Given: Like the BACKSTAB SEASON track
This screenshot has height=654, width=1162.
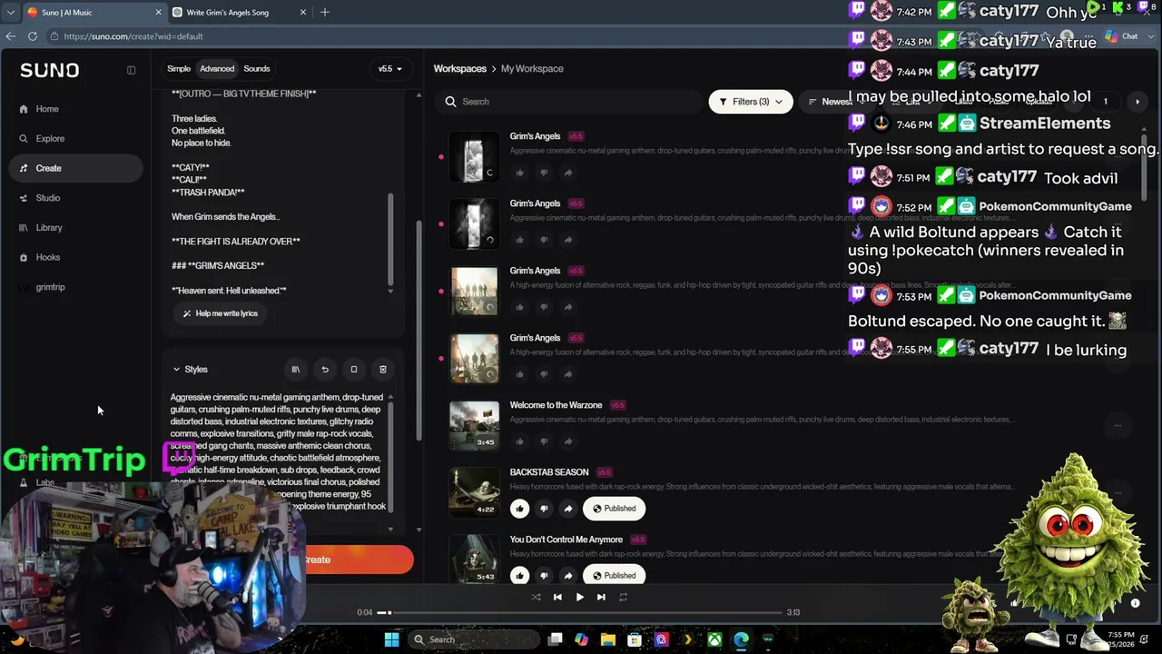Looking at the screenshot, I should pyautogui.click(x=520, y=509).
